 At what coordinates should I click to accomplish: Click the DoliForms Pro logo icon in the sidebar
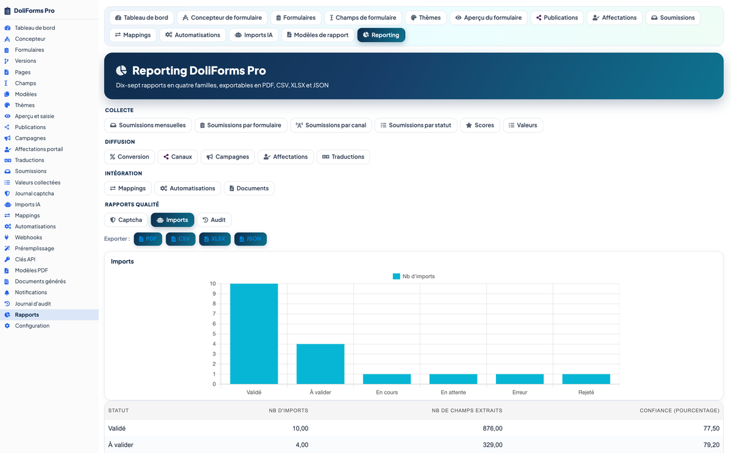click(x=7, y=10)
